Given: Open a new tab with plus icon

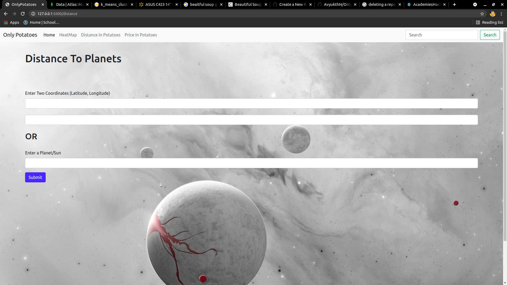Looking at the screenshot, I should pos(454,4).
